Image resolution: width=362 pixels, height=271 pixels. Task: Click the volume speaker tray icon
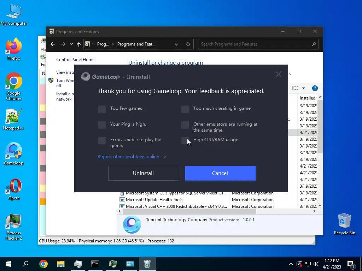(316, 264)
